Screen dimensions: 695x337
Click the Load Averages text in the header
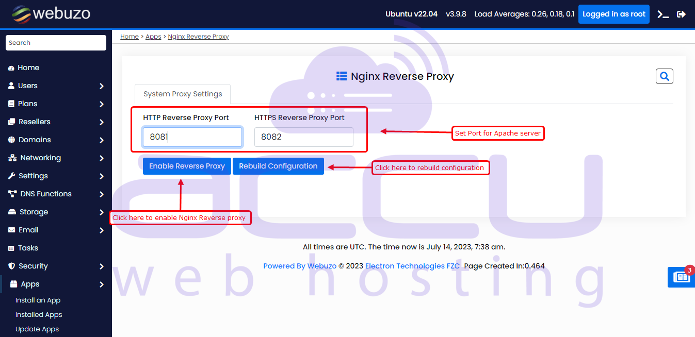tap(524, 14)
